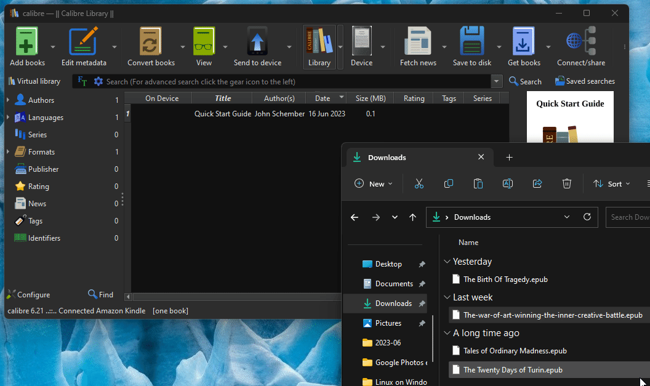The width and height of the screenshot is (650, 386).
Task: Select The Birth Of Tragedy.epub file
Action: click(x=505, y=279)
